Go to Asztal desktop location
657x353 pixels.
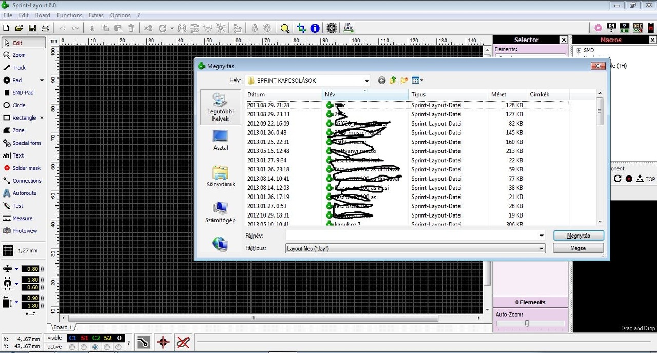(x=220, y=141)
